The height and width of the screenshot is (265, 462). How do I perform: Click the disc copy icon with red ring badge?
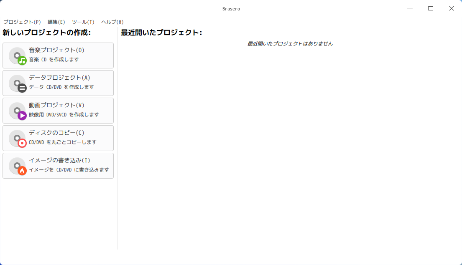click(x=18, y=139)
